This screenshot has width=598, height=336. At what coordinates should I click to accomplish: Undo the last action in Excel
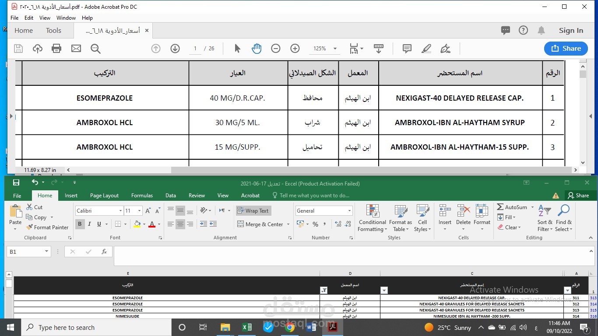click(x=35, y=182)
